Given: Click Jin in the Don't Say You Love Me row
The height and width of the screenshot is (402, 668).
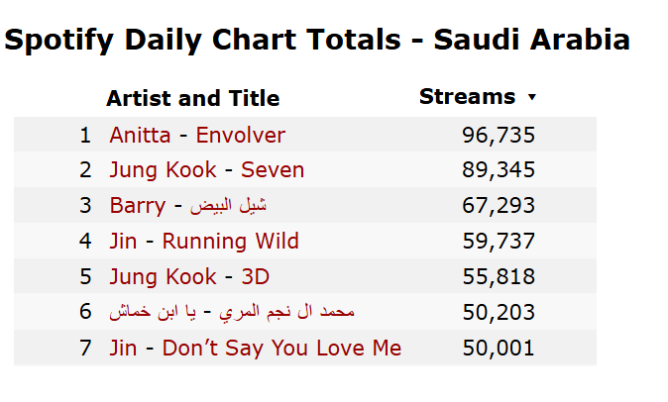Looking at the screenshot, I should tap(123, 348).
